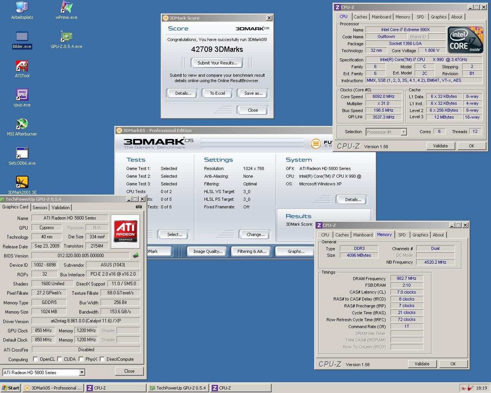
Task: Open Image Quality options in 3DMark05
Action: [x=208, y=251]
